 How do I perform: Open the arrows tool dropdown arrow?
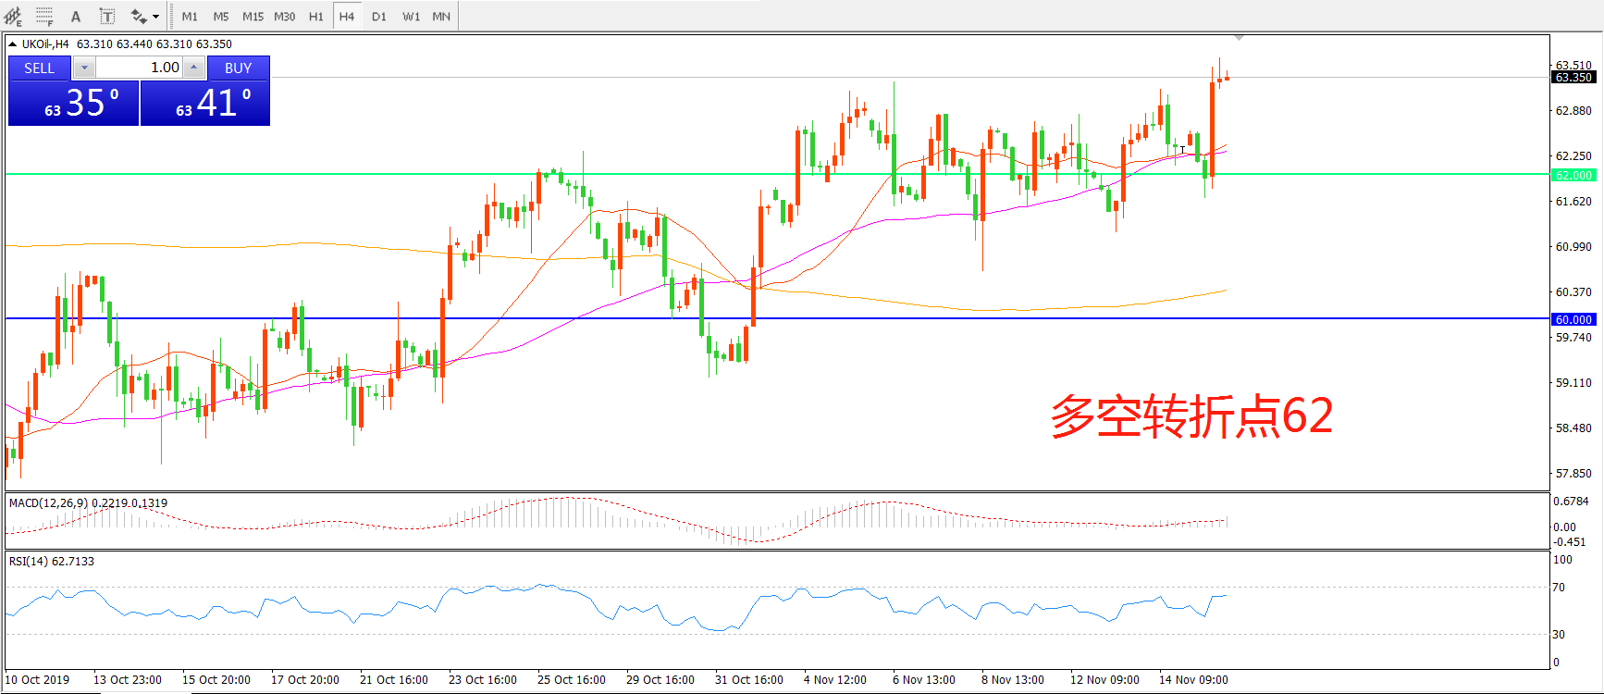155,17
